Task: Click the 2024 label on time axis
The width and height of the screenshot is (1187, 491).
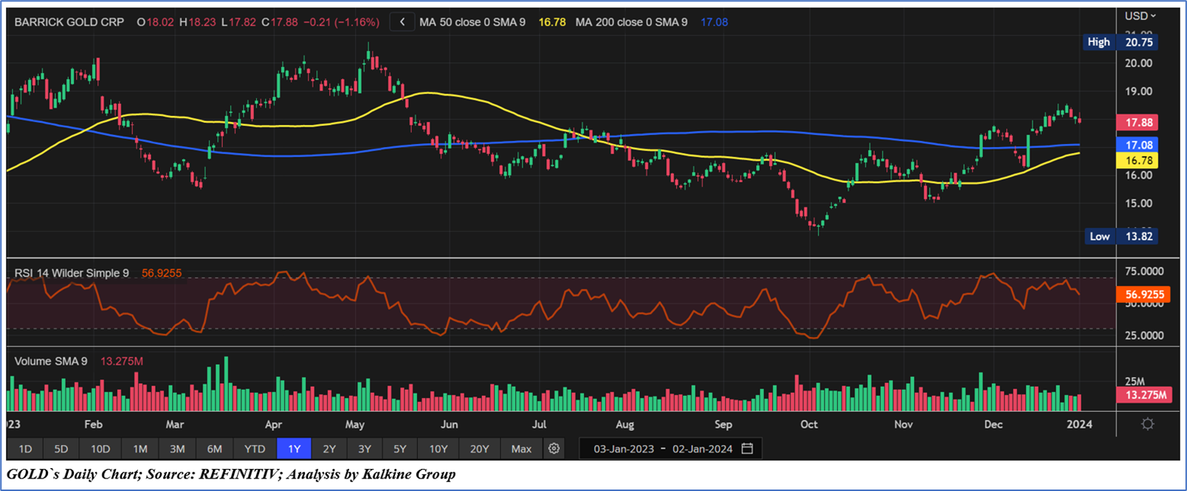Action: (1079, 425)
